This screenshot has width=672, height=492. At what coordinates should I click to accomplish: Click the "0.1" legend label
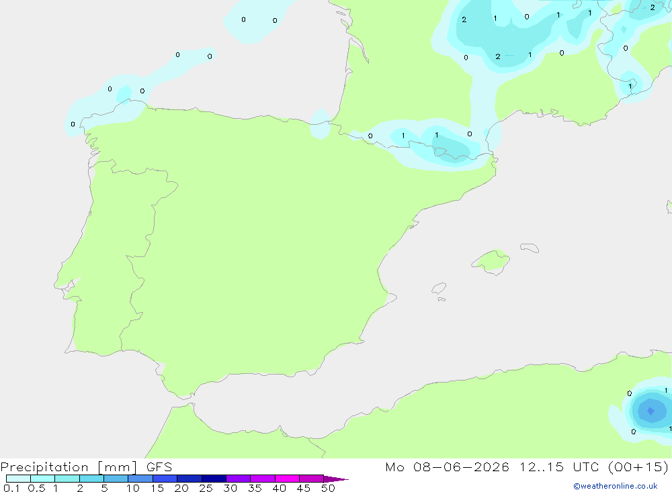pos(11,488)
